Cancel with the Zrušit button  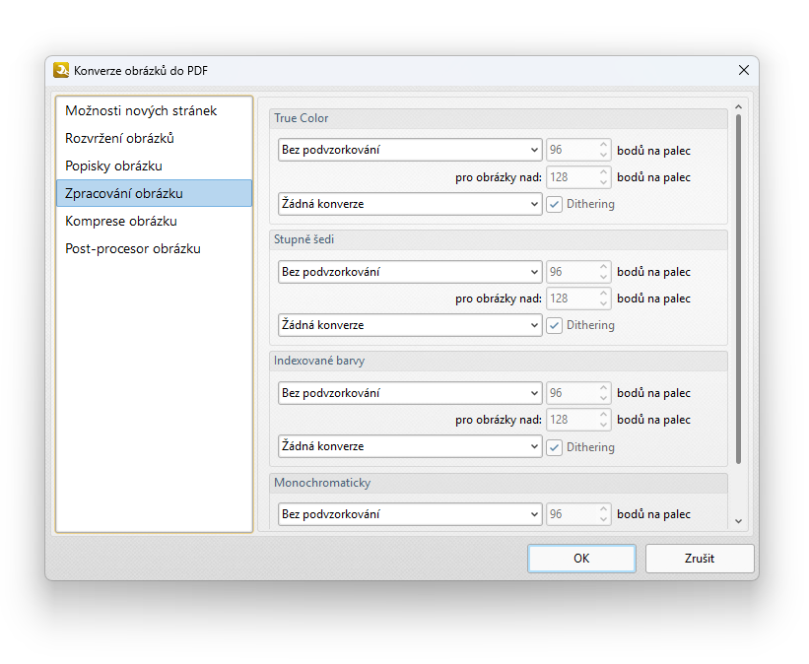pyautogui.click(x=699, y=559)
